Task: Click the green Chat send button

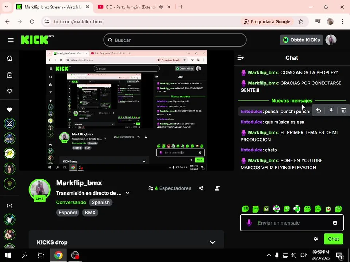Action: click(x=334, y=239)
